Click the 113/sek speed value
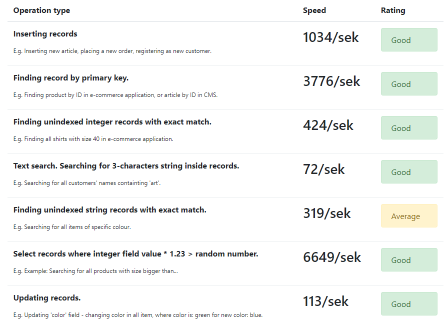This screenshot has height=329, width=445. pos(325,301)
